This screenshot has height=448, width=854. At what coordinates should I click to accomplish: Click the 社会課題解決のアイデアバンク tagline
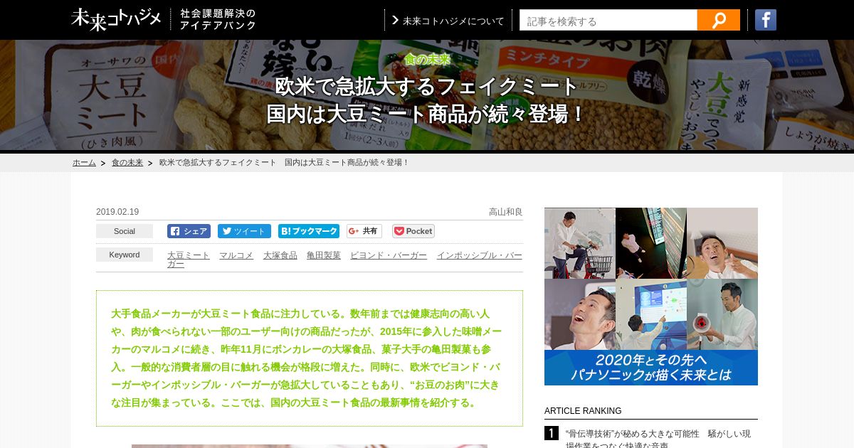click(218, 19)
